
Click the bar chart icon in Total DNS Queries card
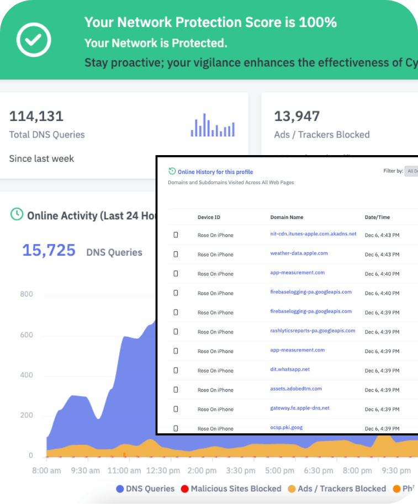coord(213,125)
